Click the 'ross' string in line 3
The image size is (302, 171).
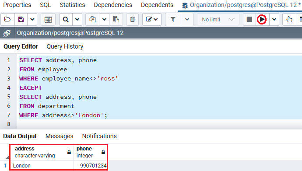pos(107,78)
